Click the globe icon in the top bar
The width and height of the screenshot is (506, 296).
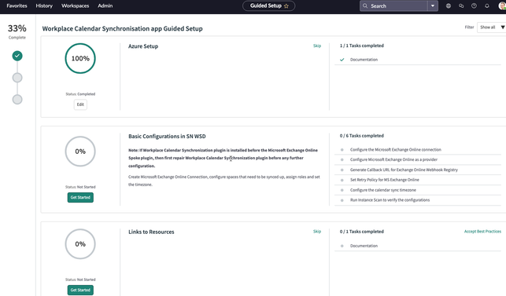click(449, 5)
